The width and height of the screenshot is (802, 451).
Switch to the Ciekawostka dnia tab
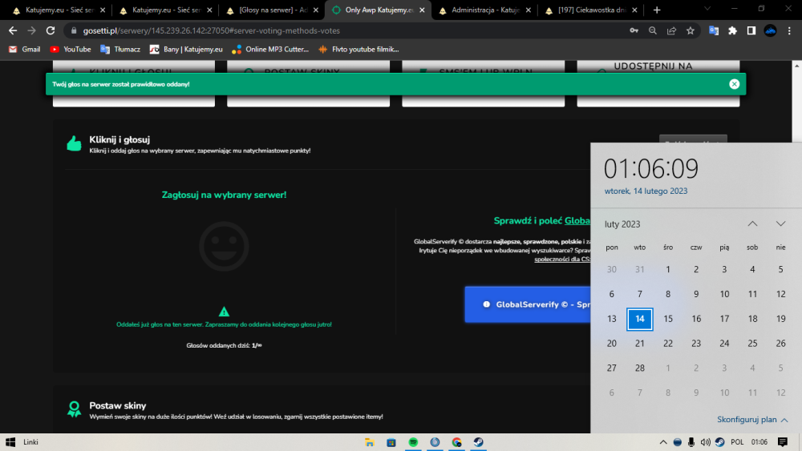591,10
